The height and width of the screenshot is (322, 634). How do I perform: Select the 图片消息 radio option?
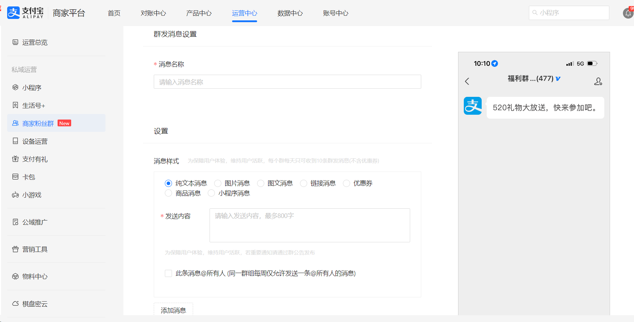coord(218,183)
